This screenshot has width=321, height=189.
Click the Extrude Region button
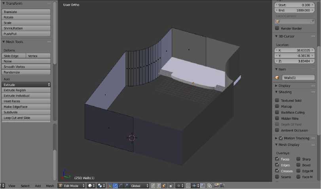click(x=27, y=90)
